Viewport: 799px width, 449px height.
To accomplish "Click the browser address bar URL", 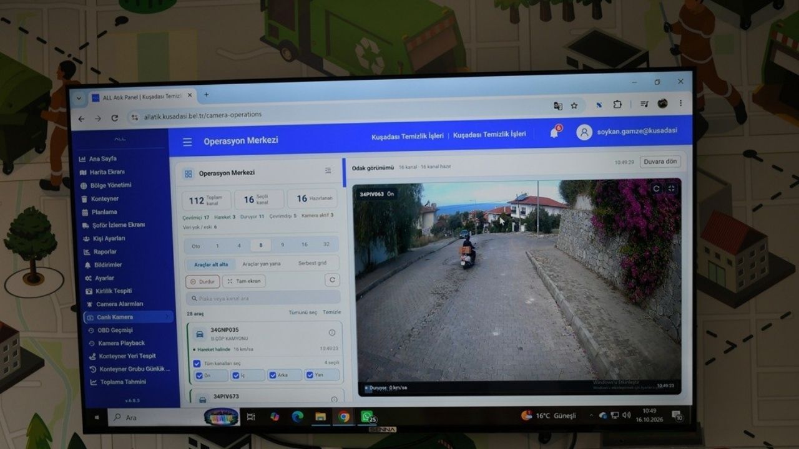I will pyautogui.click(x=203, y=115).
